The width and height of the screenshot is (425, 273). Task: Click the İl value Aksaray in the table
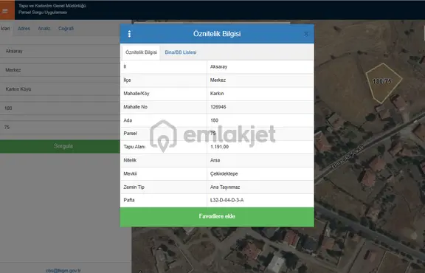[x=218, y=66]
